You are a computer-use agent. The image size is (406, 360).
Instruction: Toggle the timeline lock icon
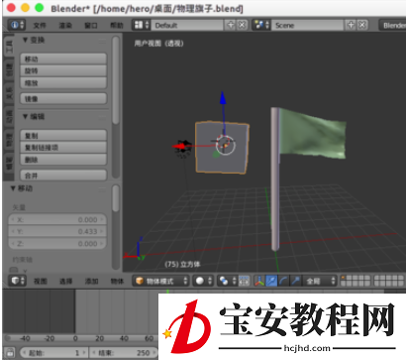coord(10,352)
